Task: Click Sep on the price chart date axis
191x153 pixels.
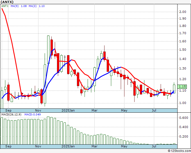Action: coord(8,110)
